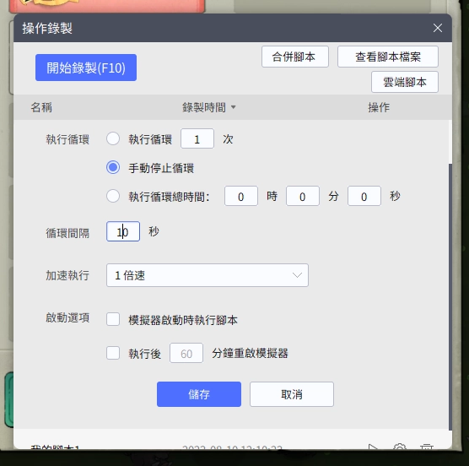Open 查看腳本檔案
Viewport: 469px width, 466px height.
pyautogui.click(x=388, y=57)
